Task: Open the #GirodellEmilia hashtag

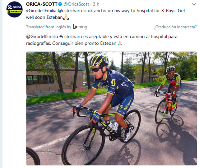Action: 41,11
